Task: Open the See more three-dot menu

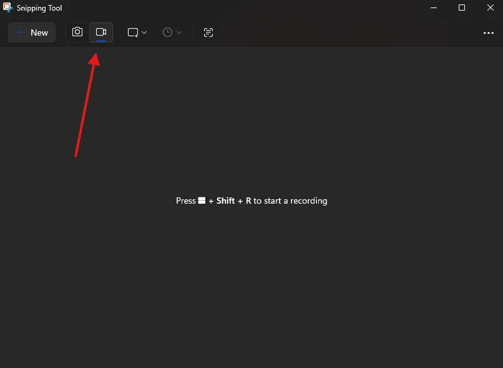Action: pos(489,33)
